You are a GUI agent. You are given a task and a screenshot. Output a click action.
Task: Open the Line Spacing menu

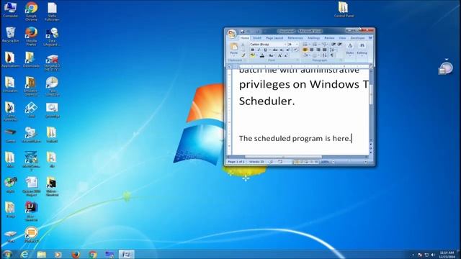tap(332, 50)
